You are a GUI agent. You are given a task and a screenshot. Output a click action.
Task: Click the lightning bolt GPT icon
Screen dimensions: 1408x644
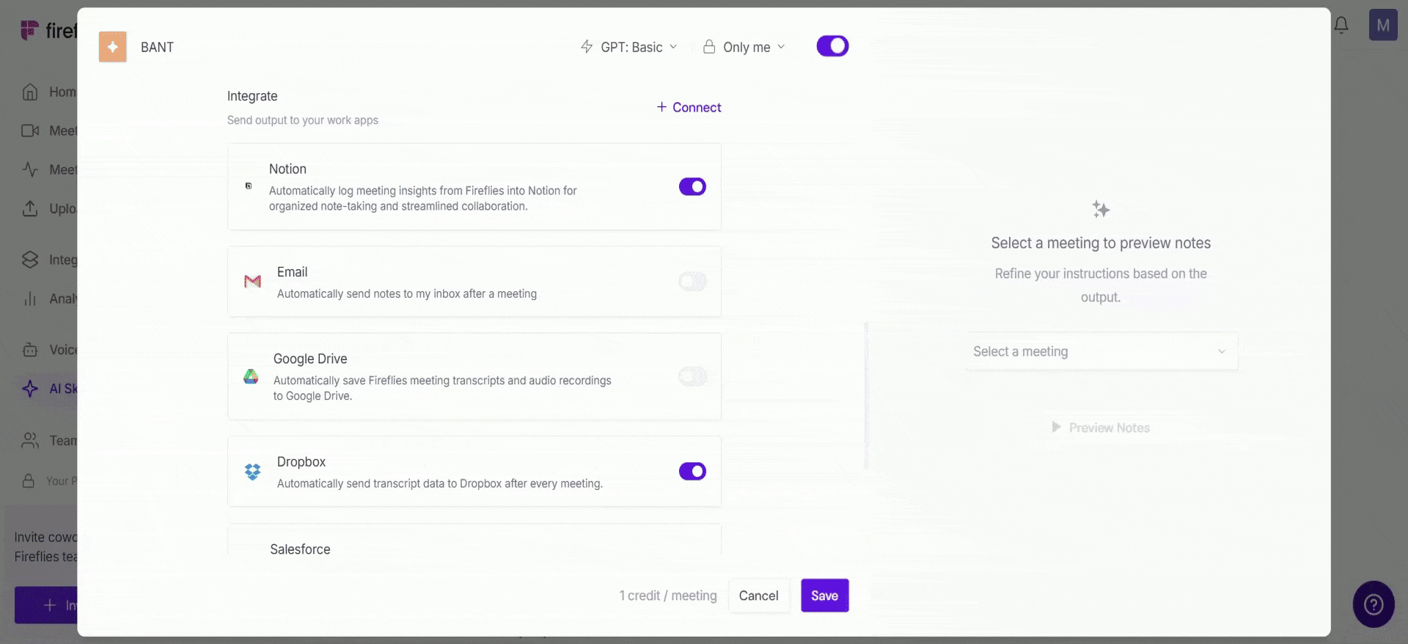click(x=587, y=47)
